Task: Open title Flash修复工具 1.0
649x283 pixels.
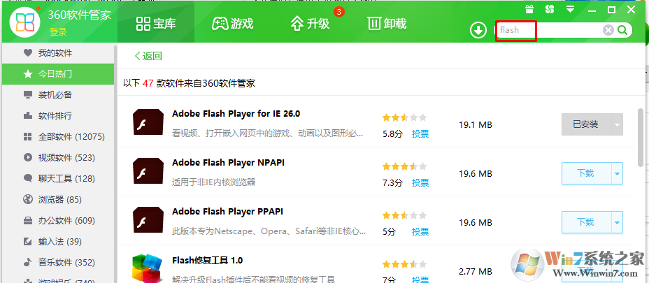Action: pos(208,261)
